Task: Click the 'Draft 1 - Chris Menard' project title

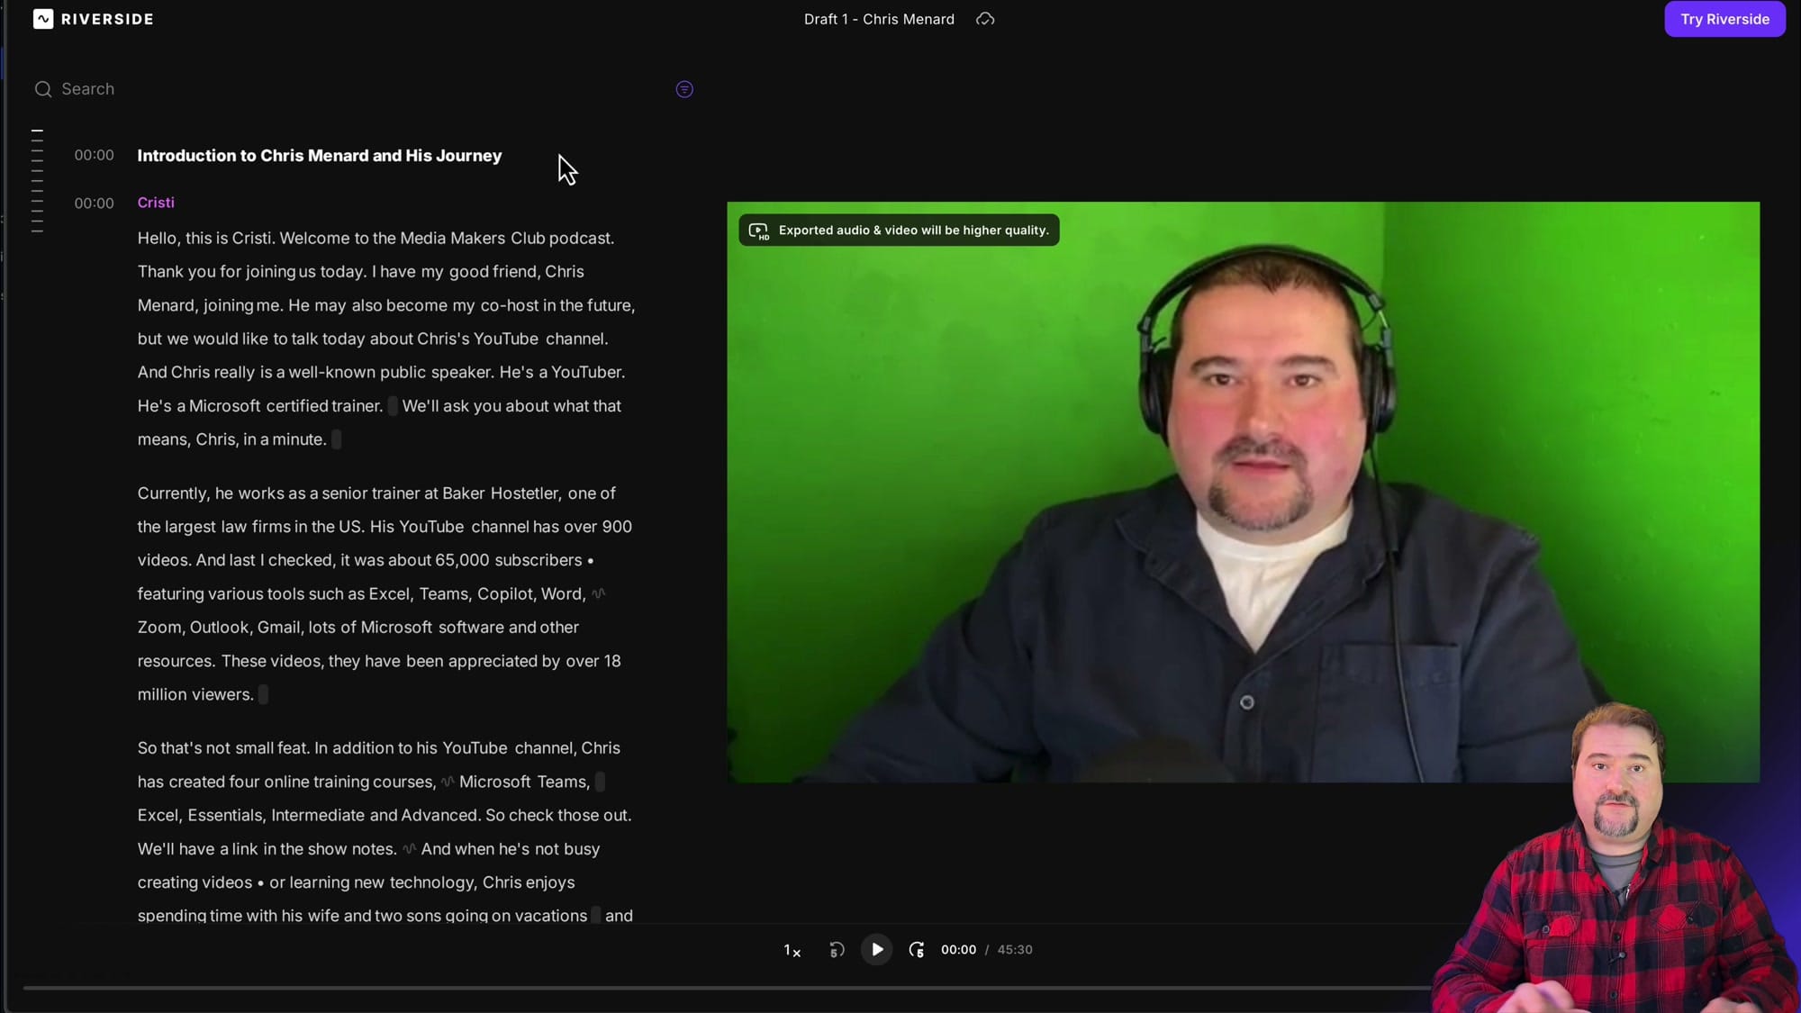Action: [878, 19]
